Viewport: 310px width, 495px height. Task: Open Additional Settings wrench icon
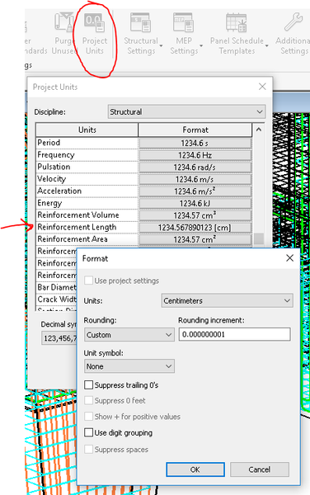pos(294,22)
